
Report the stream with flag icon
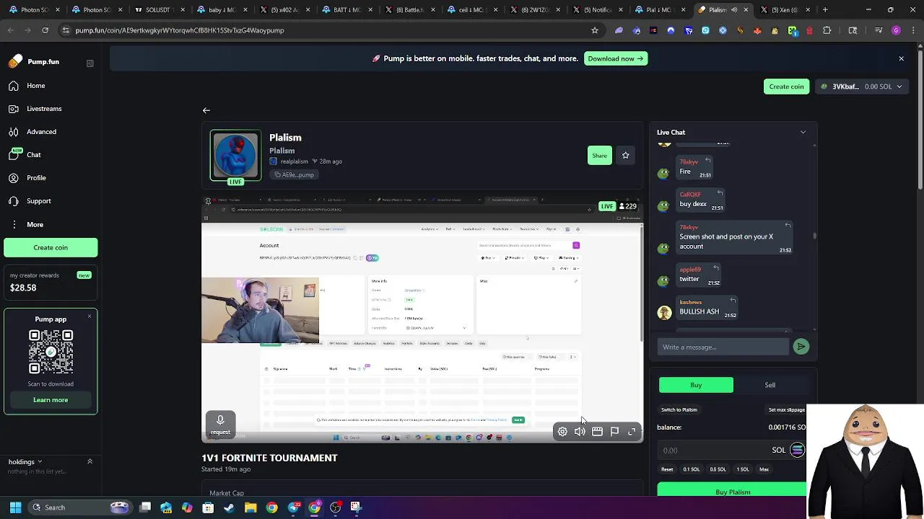click(x=614, y=432)
